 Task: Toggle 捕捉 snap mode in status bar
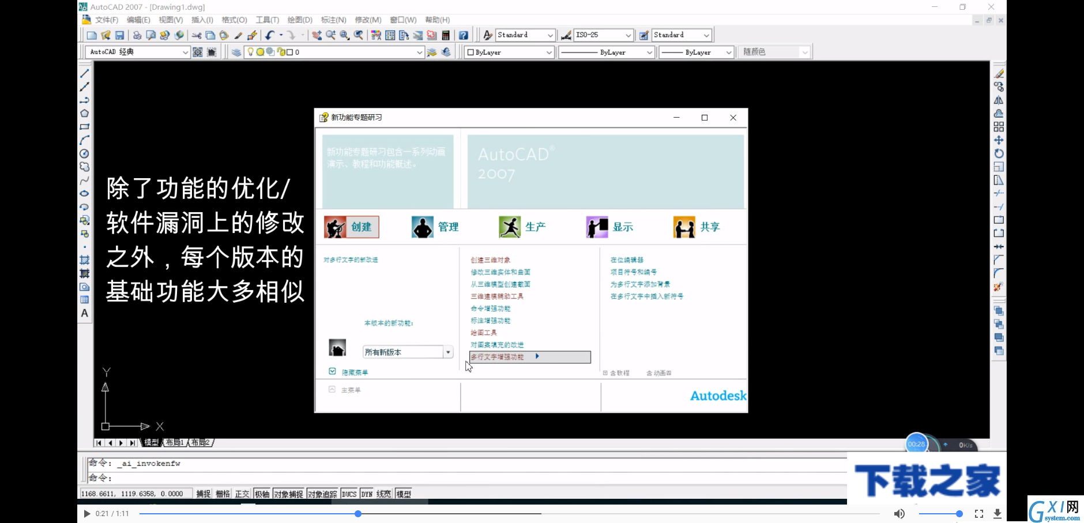[203, 494]
